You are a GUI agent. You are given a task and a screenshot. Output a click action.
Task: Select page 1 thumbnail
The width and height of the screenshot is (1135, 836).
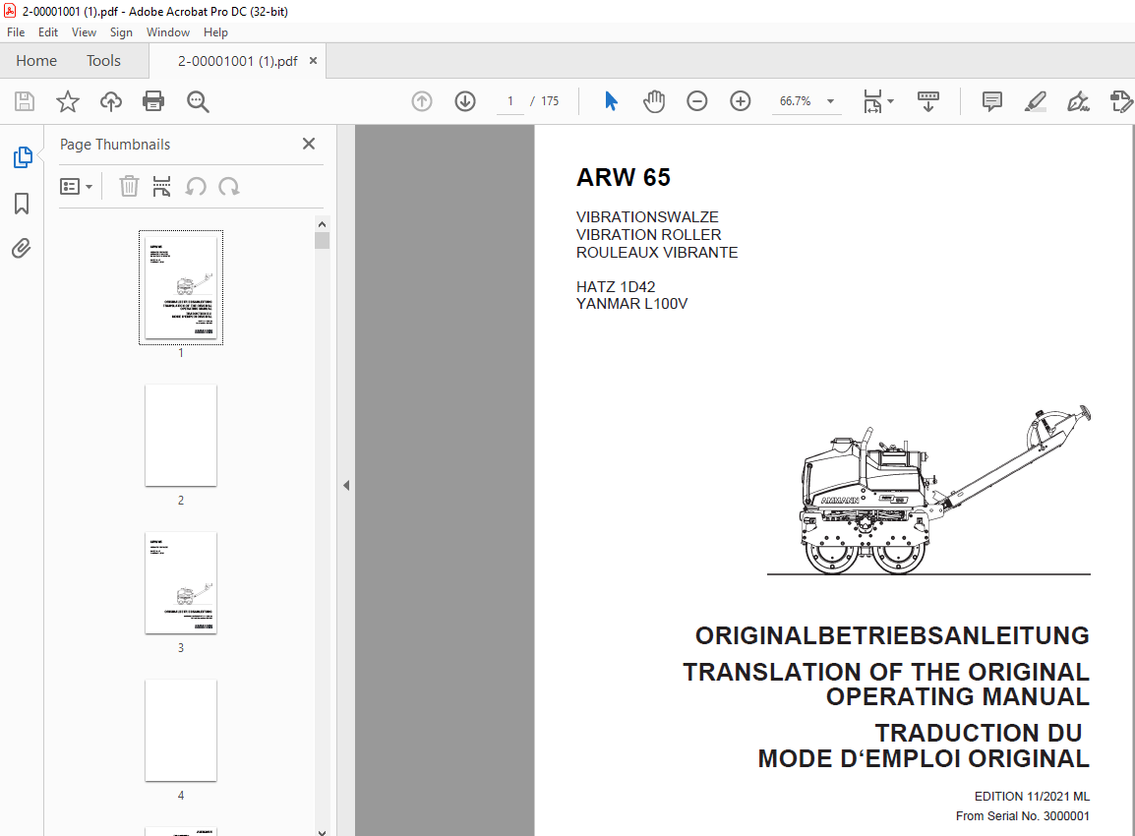tap(181, 287)
